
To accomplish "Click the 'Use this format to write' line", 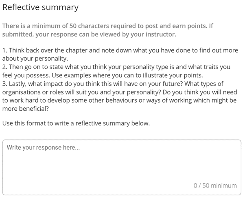I will [41, 123].
